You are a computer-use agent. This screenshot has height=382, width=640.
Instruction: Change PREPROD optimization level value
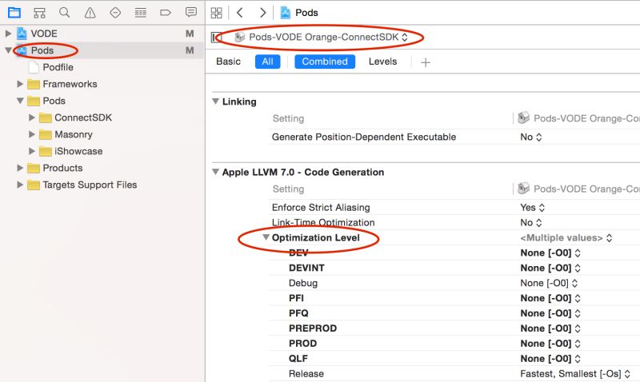(550, 328)
